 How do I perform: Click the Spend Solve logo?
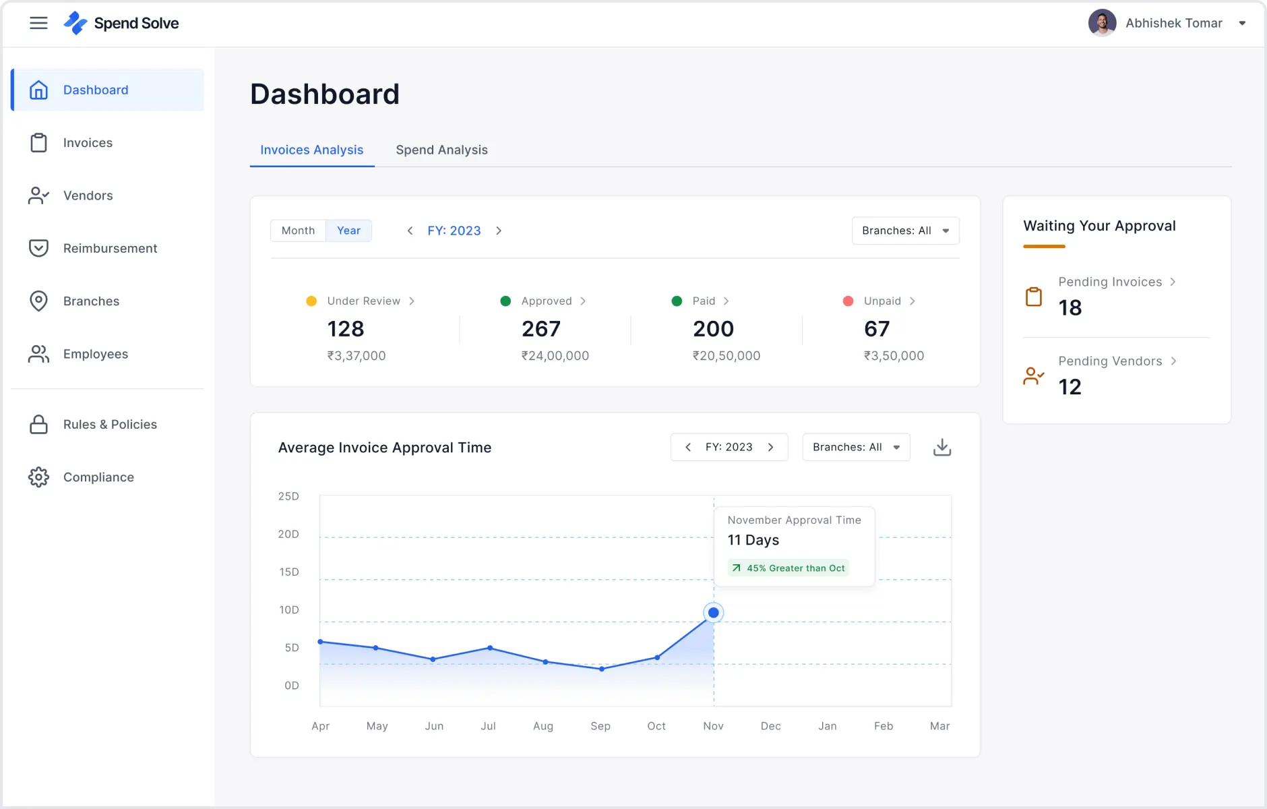coord(121,22)
